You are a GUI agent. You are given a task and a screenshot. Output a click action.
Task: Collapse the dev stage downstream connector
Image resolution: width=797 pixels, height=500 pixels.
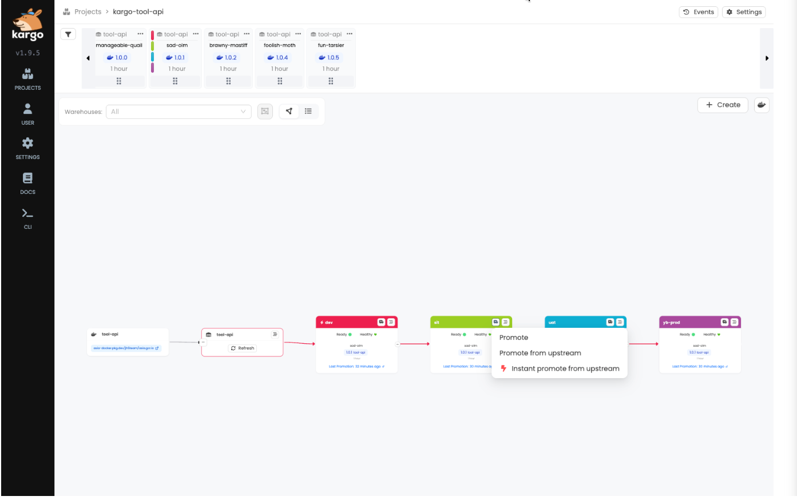coord(398,344)
